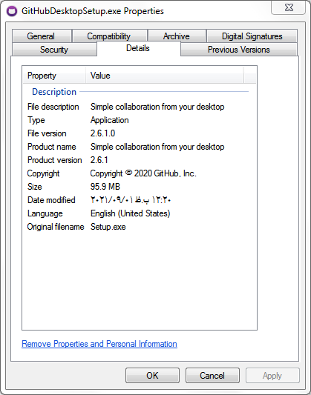Click the Size value 95.9 MB
The image size is (311, 395).
click(105, 187)
